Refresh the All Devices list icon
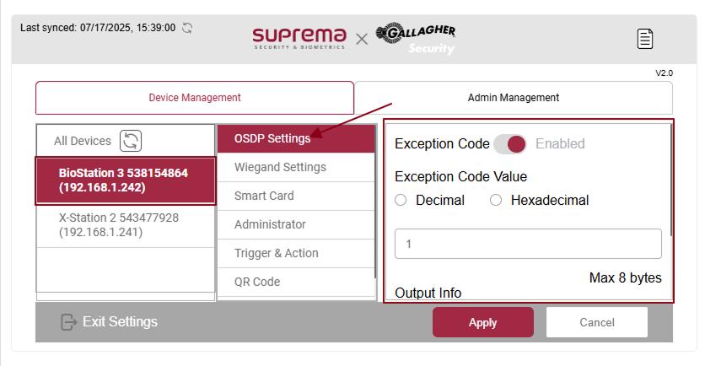 [x=131, y=141]
